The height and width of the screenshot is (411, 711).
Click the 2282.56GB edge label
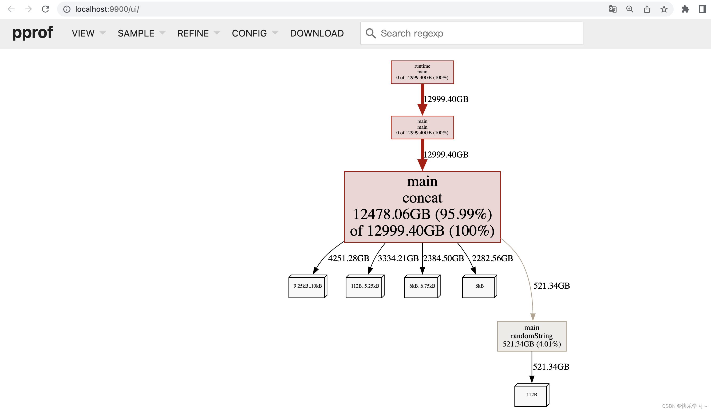[492, 258]
